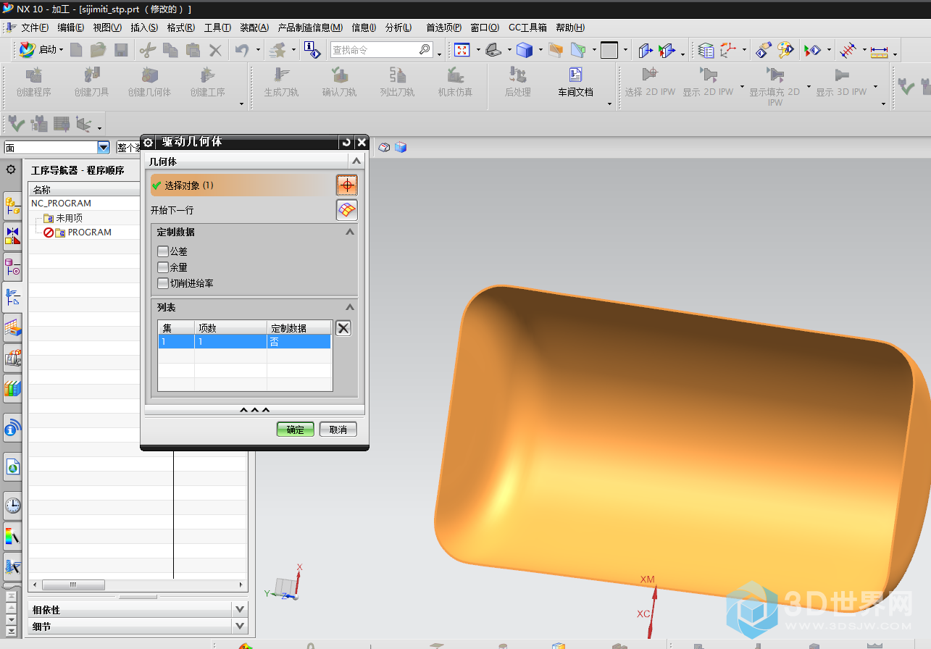
Task: Click the 启动 (Start) launcher icon
Action: pos(27,49)
